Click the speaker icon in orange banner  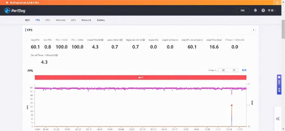[x=7, y=3]
